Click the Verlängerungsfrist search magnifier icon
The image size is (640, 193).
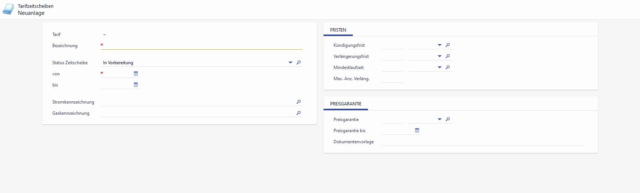click(448, 56)
